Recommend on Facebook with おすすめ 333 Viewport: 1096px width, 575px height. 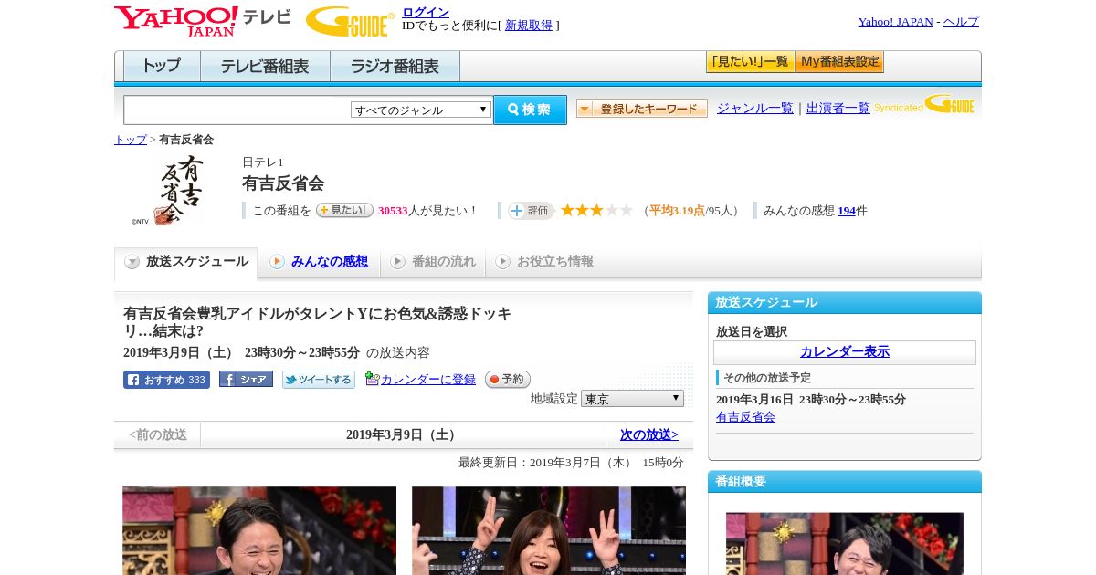(x=166, y=380)
